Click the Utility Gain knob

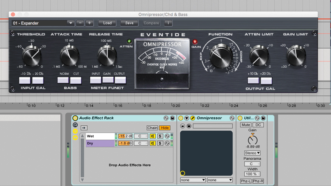[x=252, y=140]
